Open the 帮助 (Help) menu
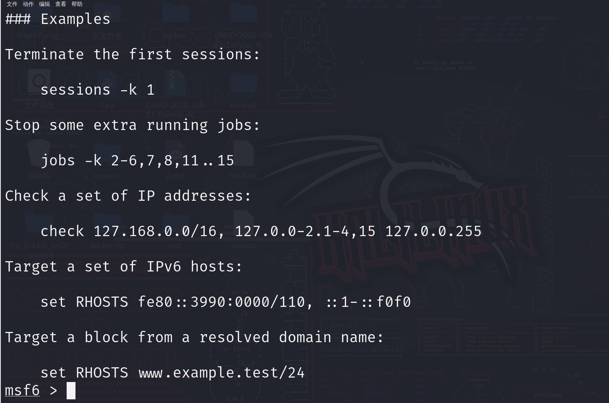This screenshot has height=403, width=609. (77, 4)
